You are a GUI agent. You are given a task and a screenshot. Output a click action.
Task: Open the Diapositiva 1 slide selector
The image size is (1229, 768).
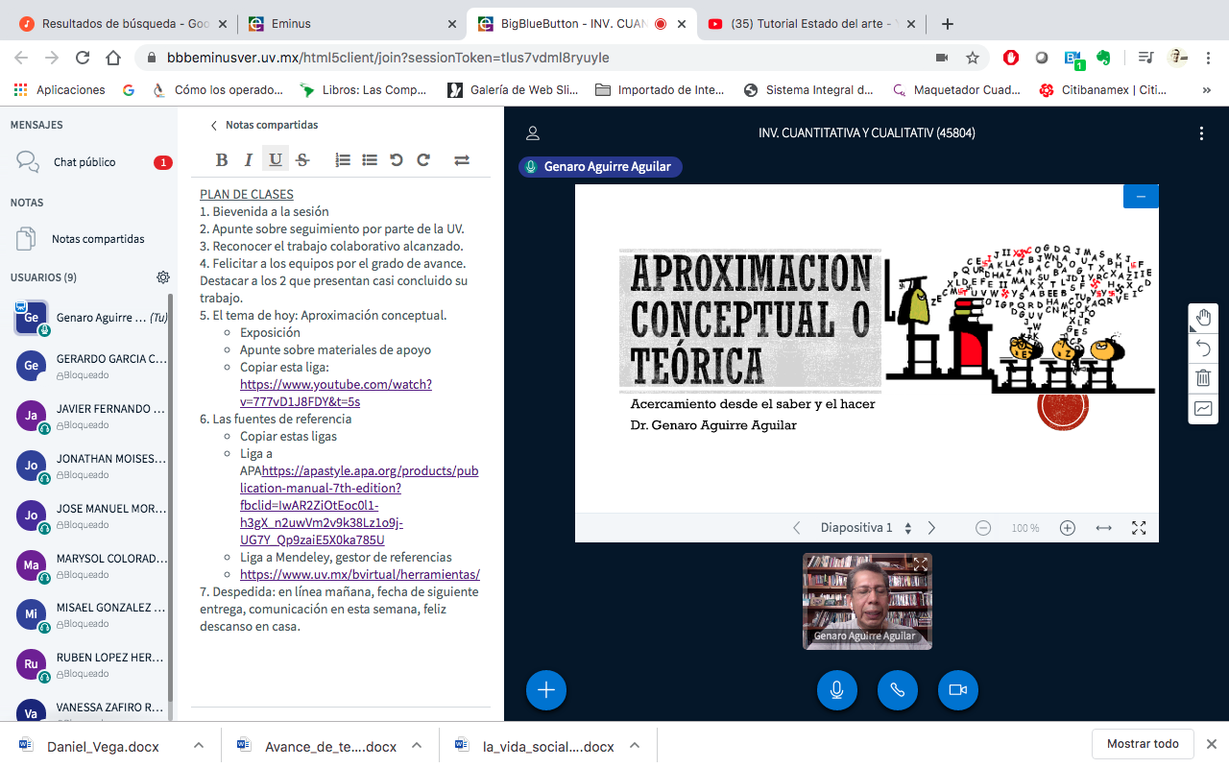(865, 528)
